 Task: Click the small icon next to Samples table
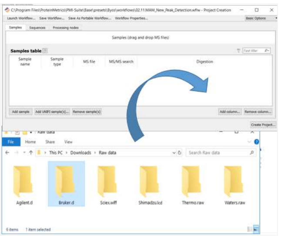click(45, 51)
